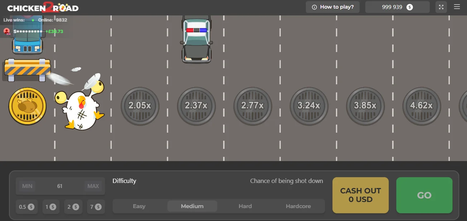The width and height of the screenshot is (467, 221).
Task: Select the 4.62x manhole multiplier
Action: (422, 106)
